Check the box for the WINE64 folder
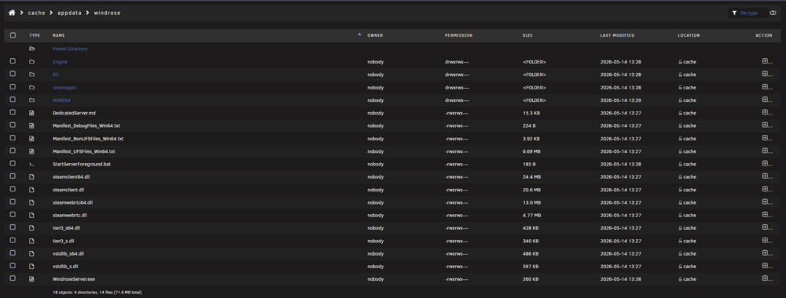786x298 pixels. tap(13, 100)
